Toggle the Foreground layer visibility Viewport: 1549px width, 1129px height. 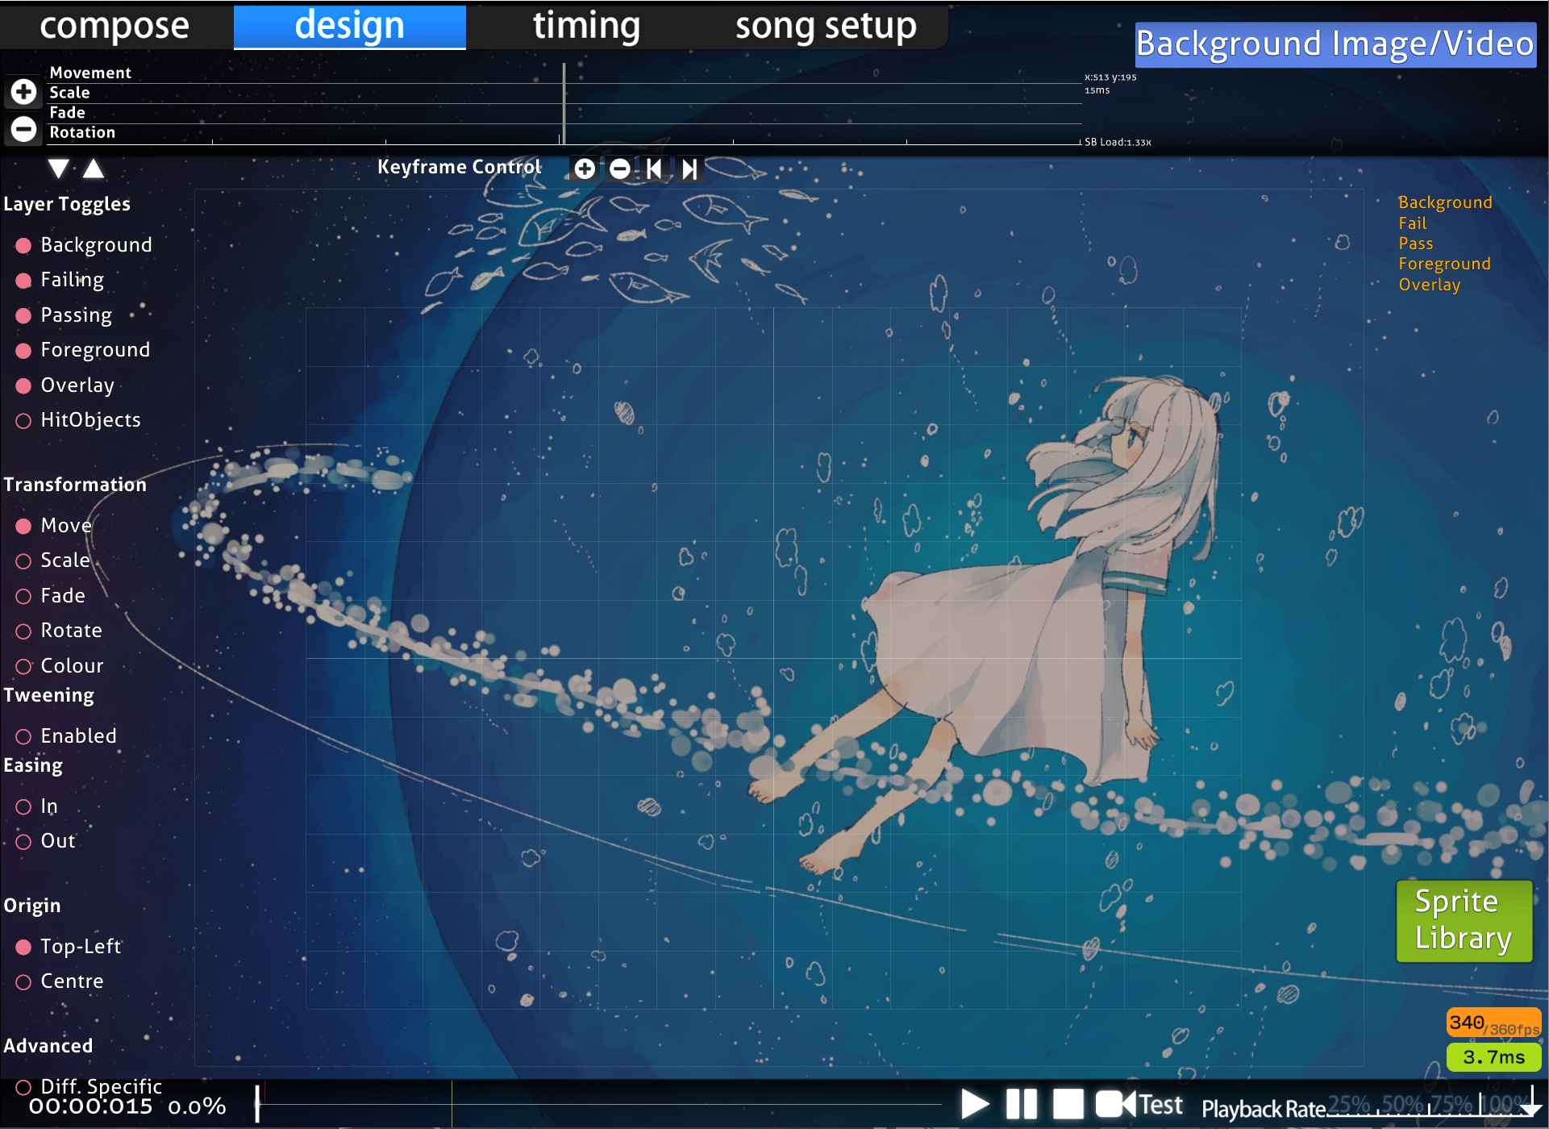coord(83,350)
